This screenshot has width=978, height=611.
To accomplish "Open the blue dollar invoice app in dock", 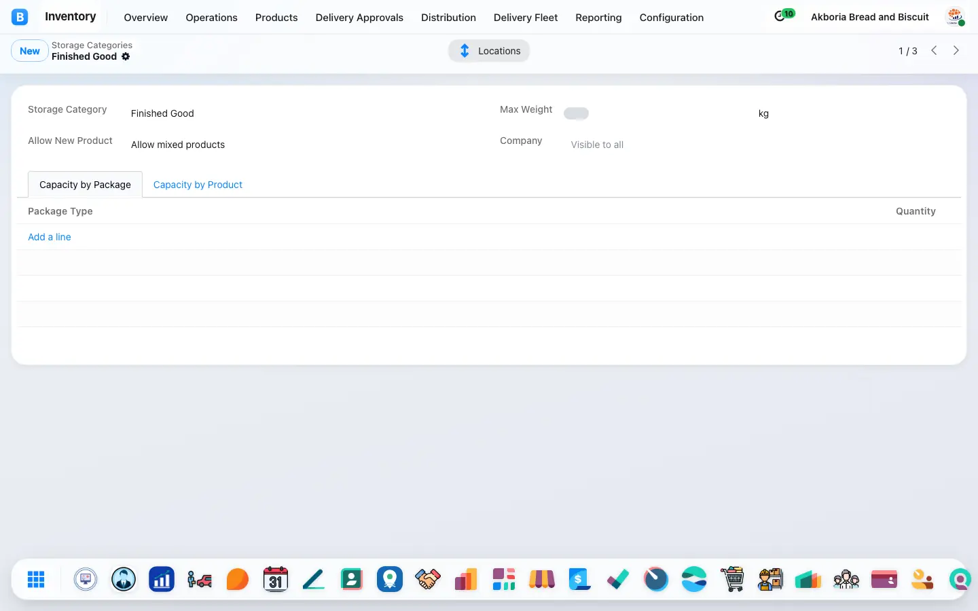I will pos(580,579).
